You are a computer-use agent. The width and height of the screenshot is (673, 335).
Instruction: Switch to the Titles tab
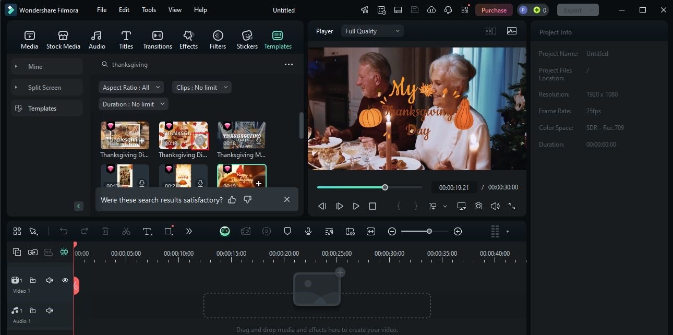[x=126, y=40]
